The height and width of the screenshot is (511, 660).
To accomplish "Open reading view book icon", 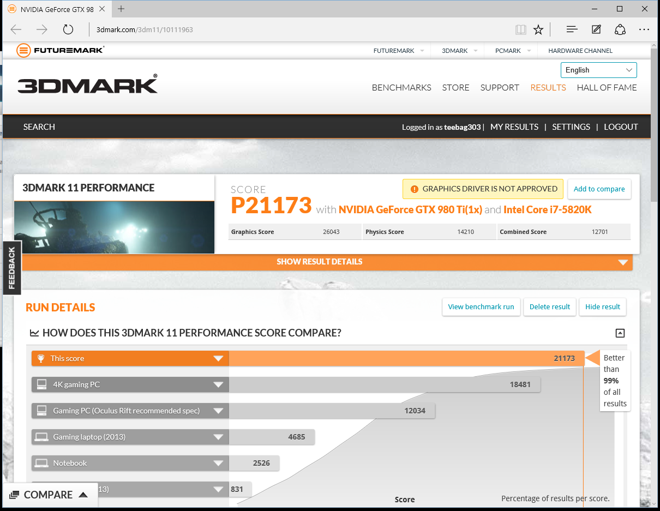I will 520,29.
